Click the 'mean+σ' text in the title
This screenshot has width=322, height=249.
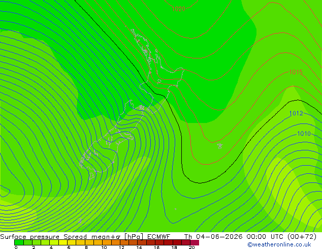pos(106,237)
